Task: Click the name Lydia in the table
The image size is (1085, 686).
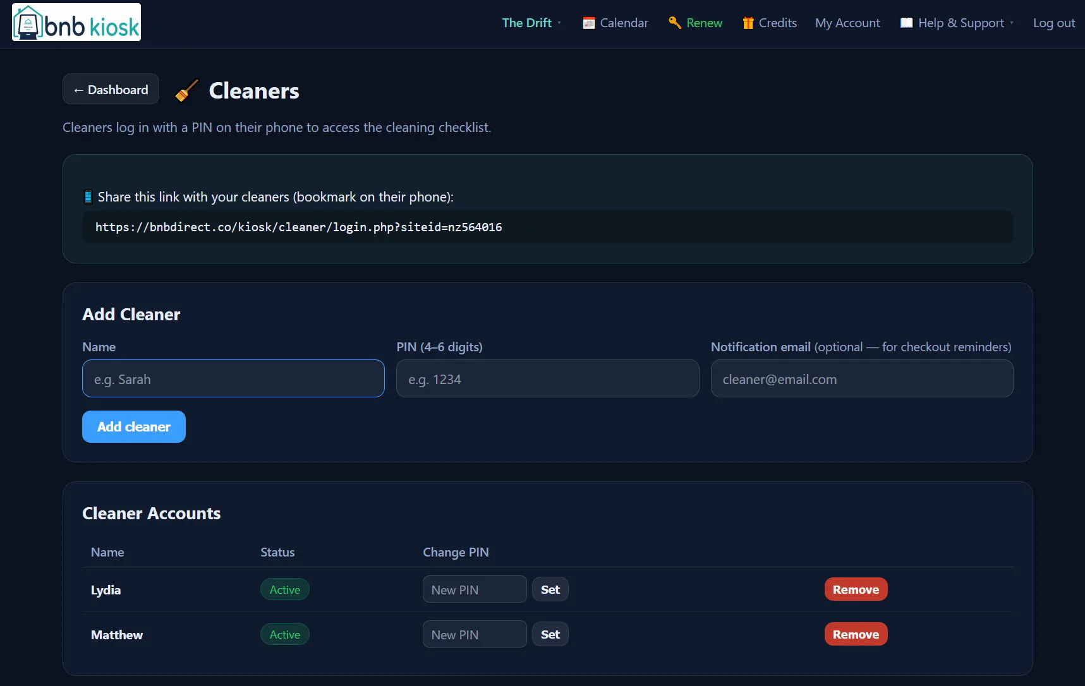Action: tap(106, 590)
